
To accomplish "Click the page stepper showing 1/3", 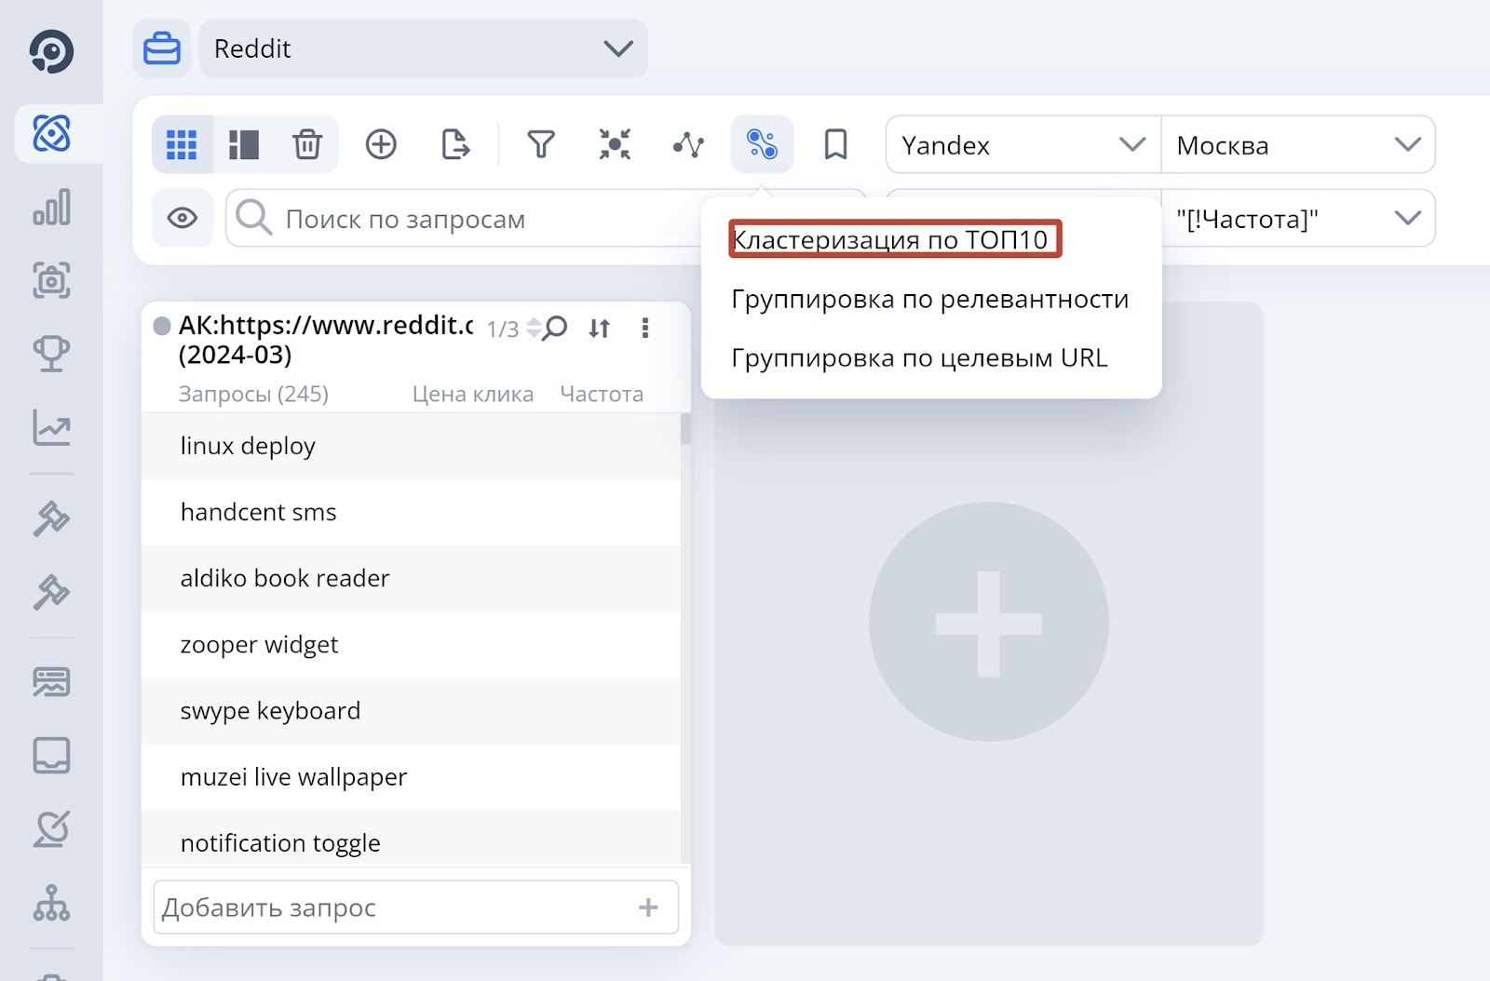I will point(501,328).
